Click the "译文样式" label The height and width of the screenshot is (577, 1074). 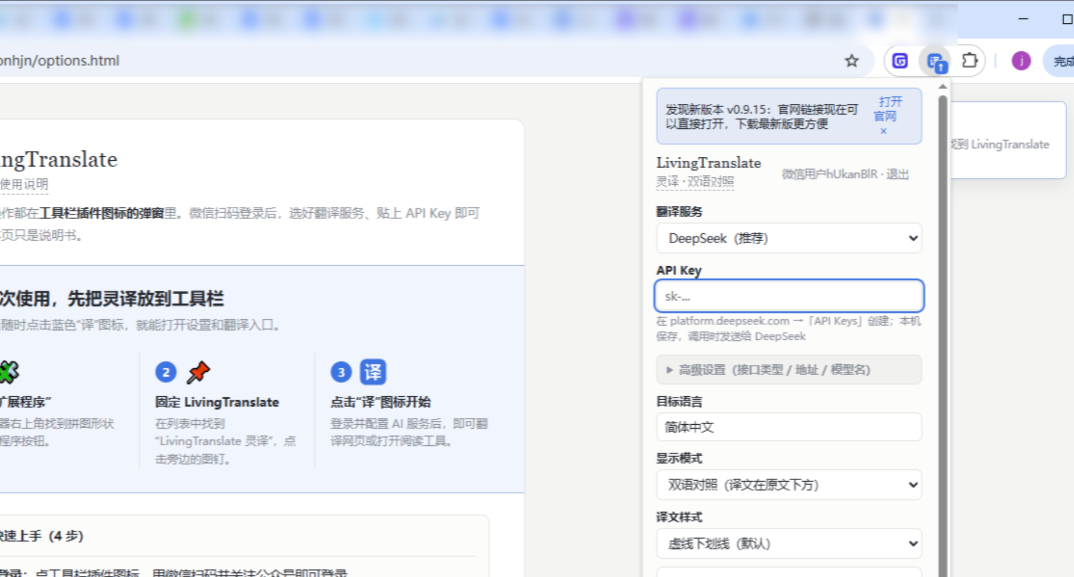[x=679, y=517]
